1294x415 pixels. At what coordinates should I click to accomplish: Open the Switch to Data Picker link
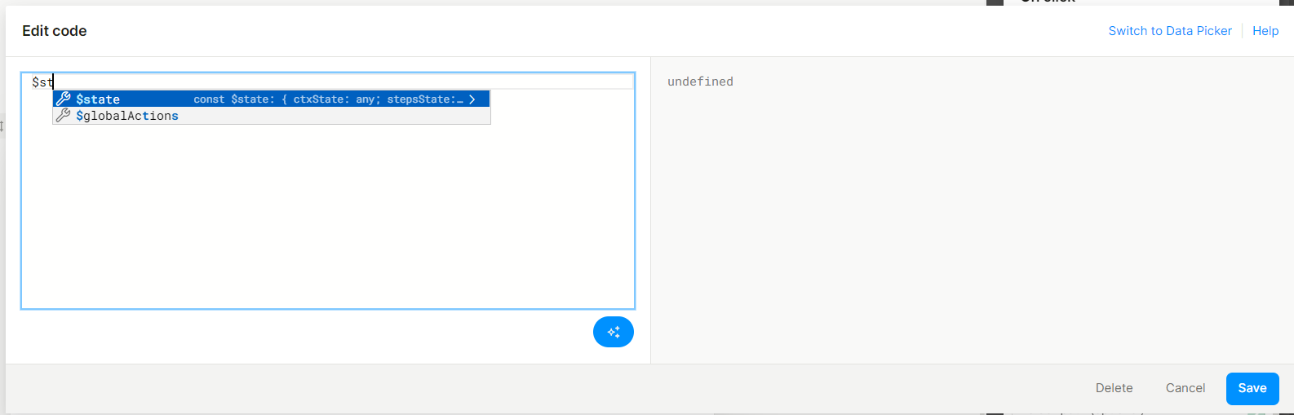coord(1169,31)
